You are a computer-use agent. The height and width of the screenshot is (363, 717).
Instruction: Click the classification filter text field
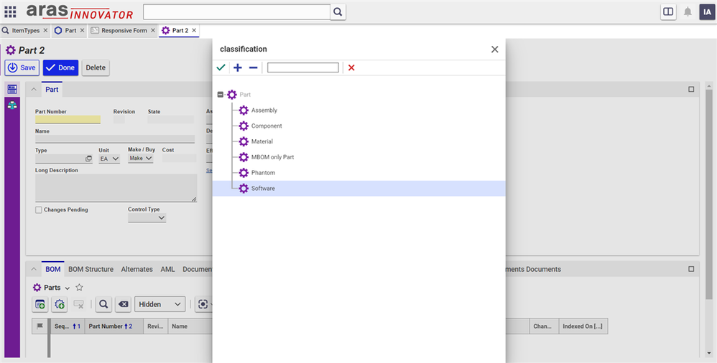tap(302, 67)
